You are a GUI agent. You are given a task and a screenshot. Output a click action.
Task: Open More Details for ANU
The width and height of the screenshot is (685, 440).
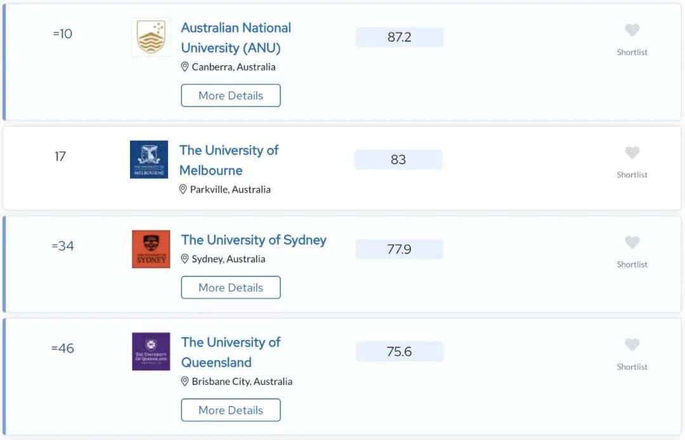point(231,96)
